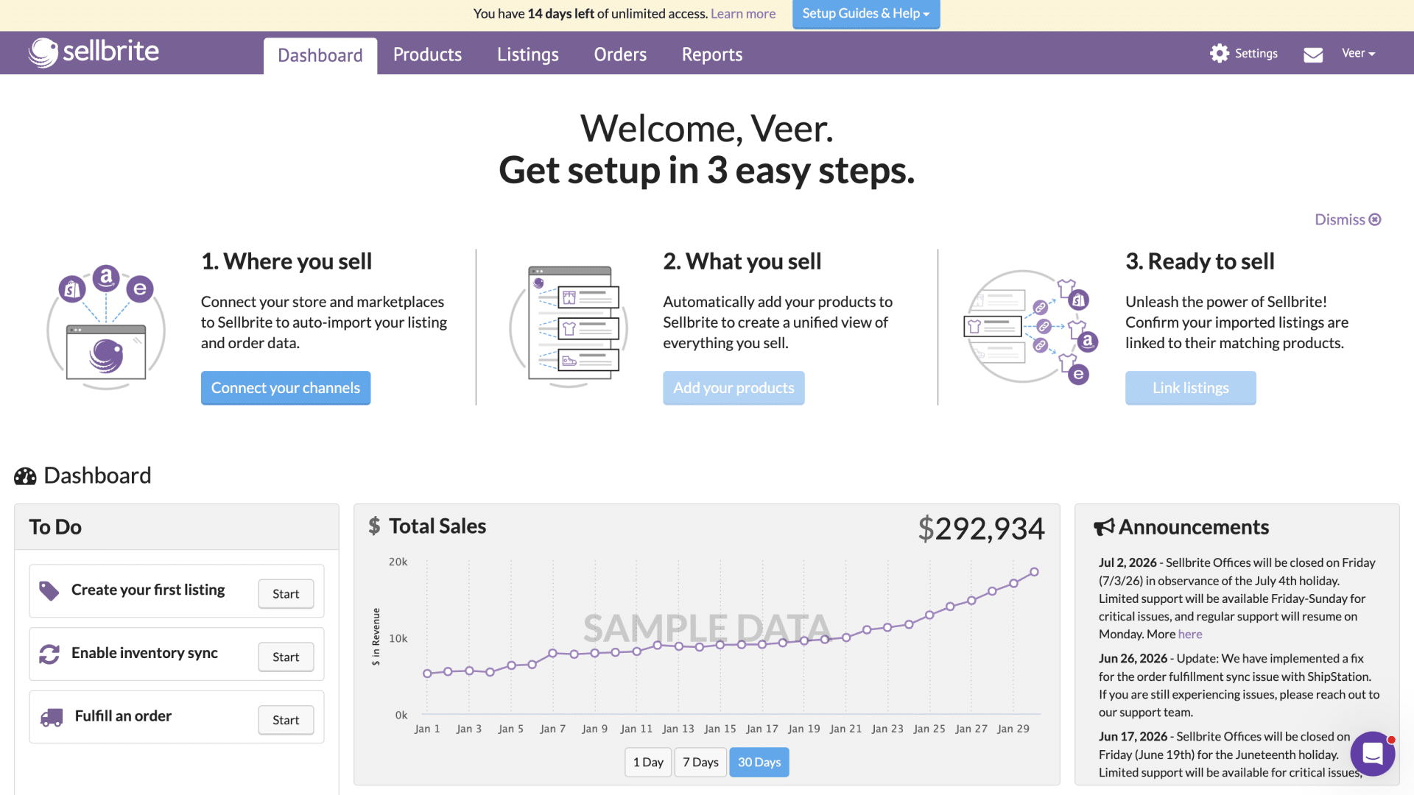Click the 'Jan 15' axis label on chart
This screenshot has height=795, width=1414.
pos(720,729)
